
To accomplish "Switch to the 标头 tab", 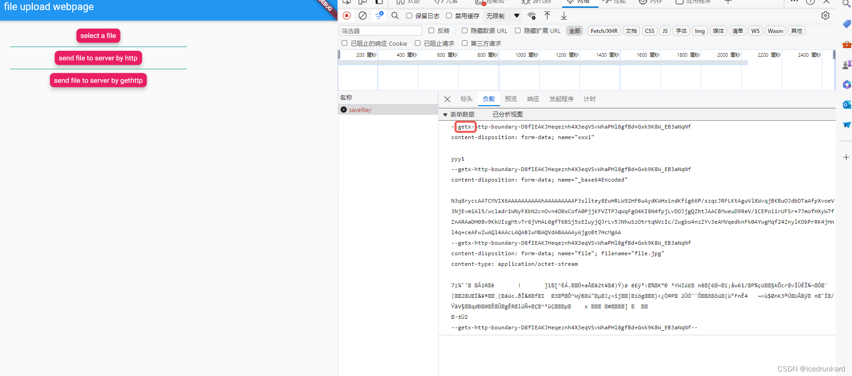I will pos(466,99).
